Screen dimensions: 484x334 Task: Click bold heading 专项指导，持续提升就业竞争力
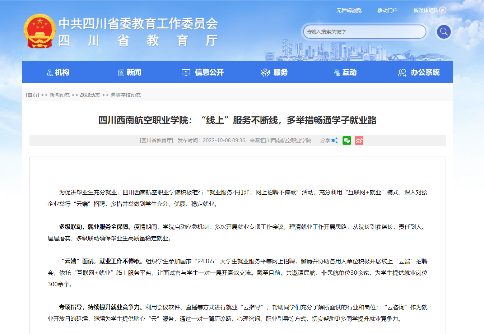101,307
